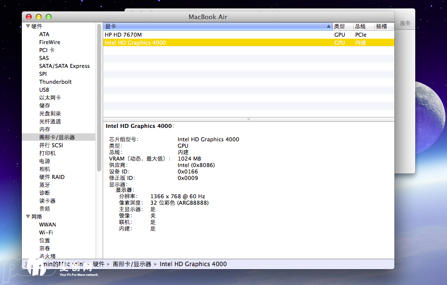This screenshot has height=285, width=447.
Task: Select ATA in the sidebar
Action: pyautogui.click(x=44, y=34)
